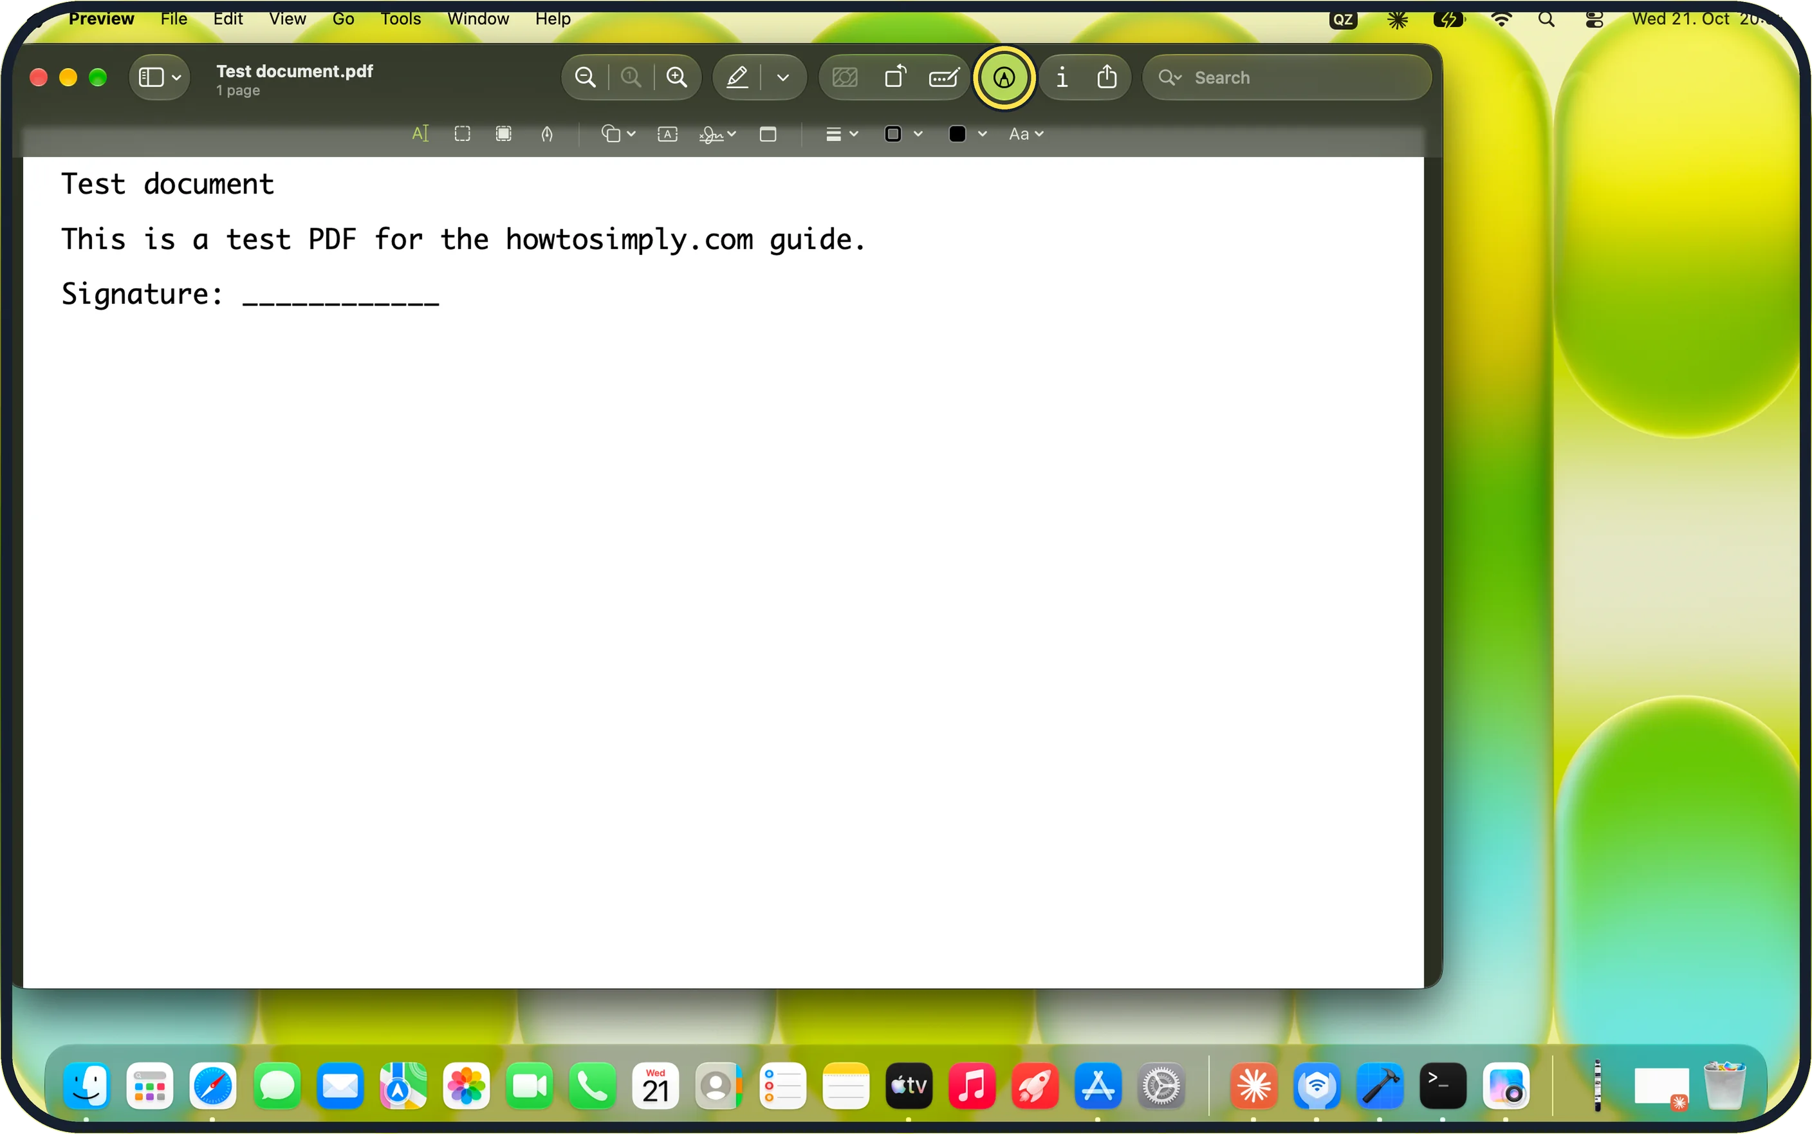
Task: Open Safari from the Dock
Action: [x=213, y=1085]
